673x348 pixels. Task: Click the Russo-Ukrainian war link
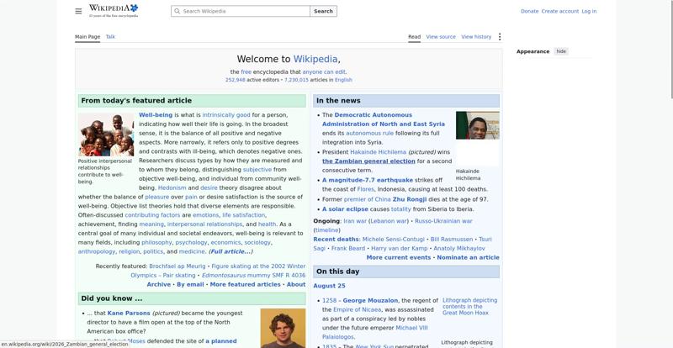443,221
